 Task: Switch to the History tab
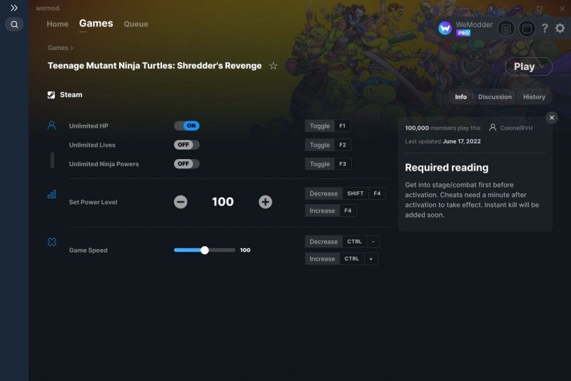tap(534, 97)
